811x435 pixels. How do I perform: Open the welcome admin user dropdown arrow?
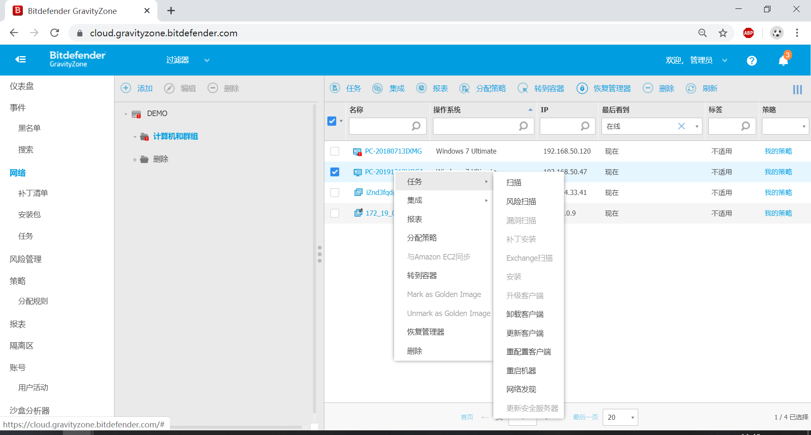pos(725,60)
